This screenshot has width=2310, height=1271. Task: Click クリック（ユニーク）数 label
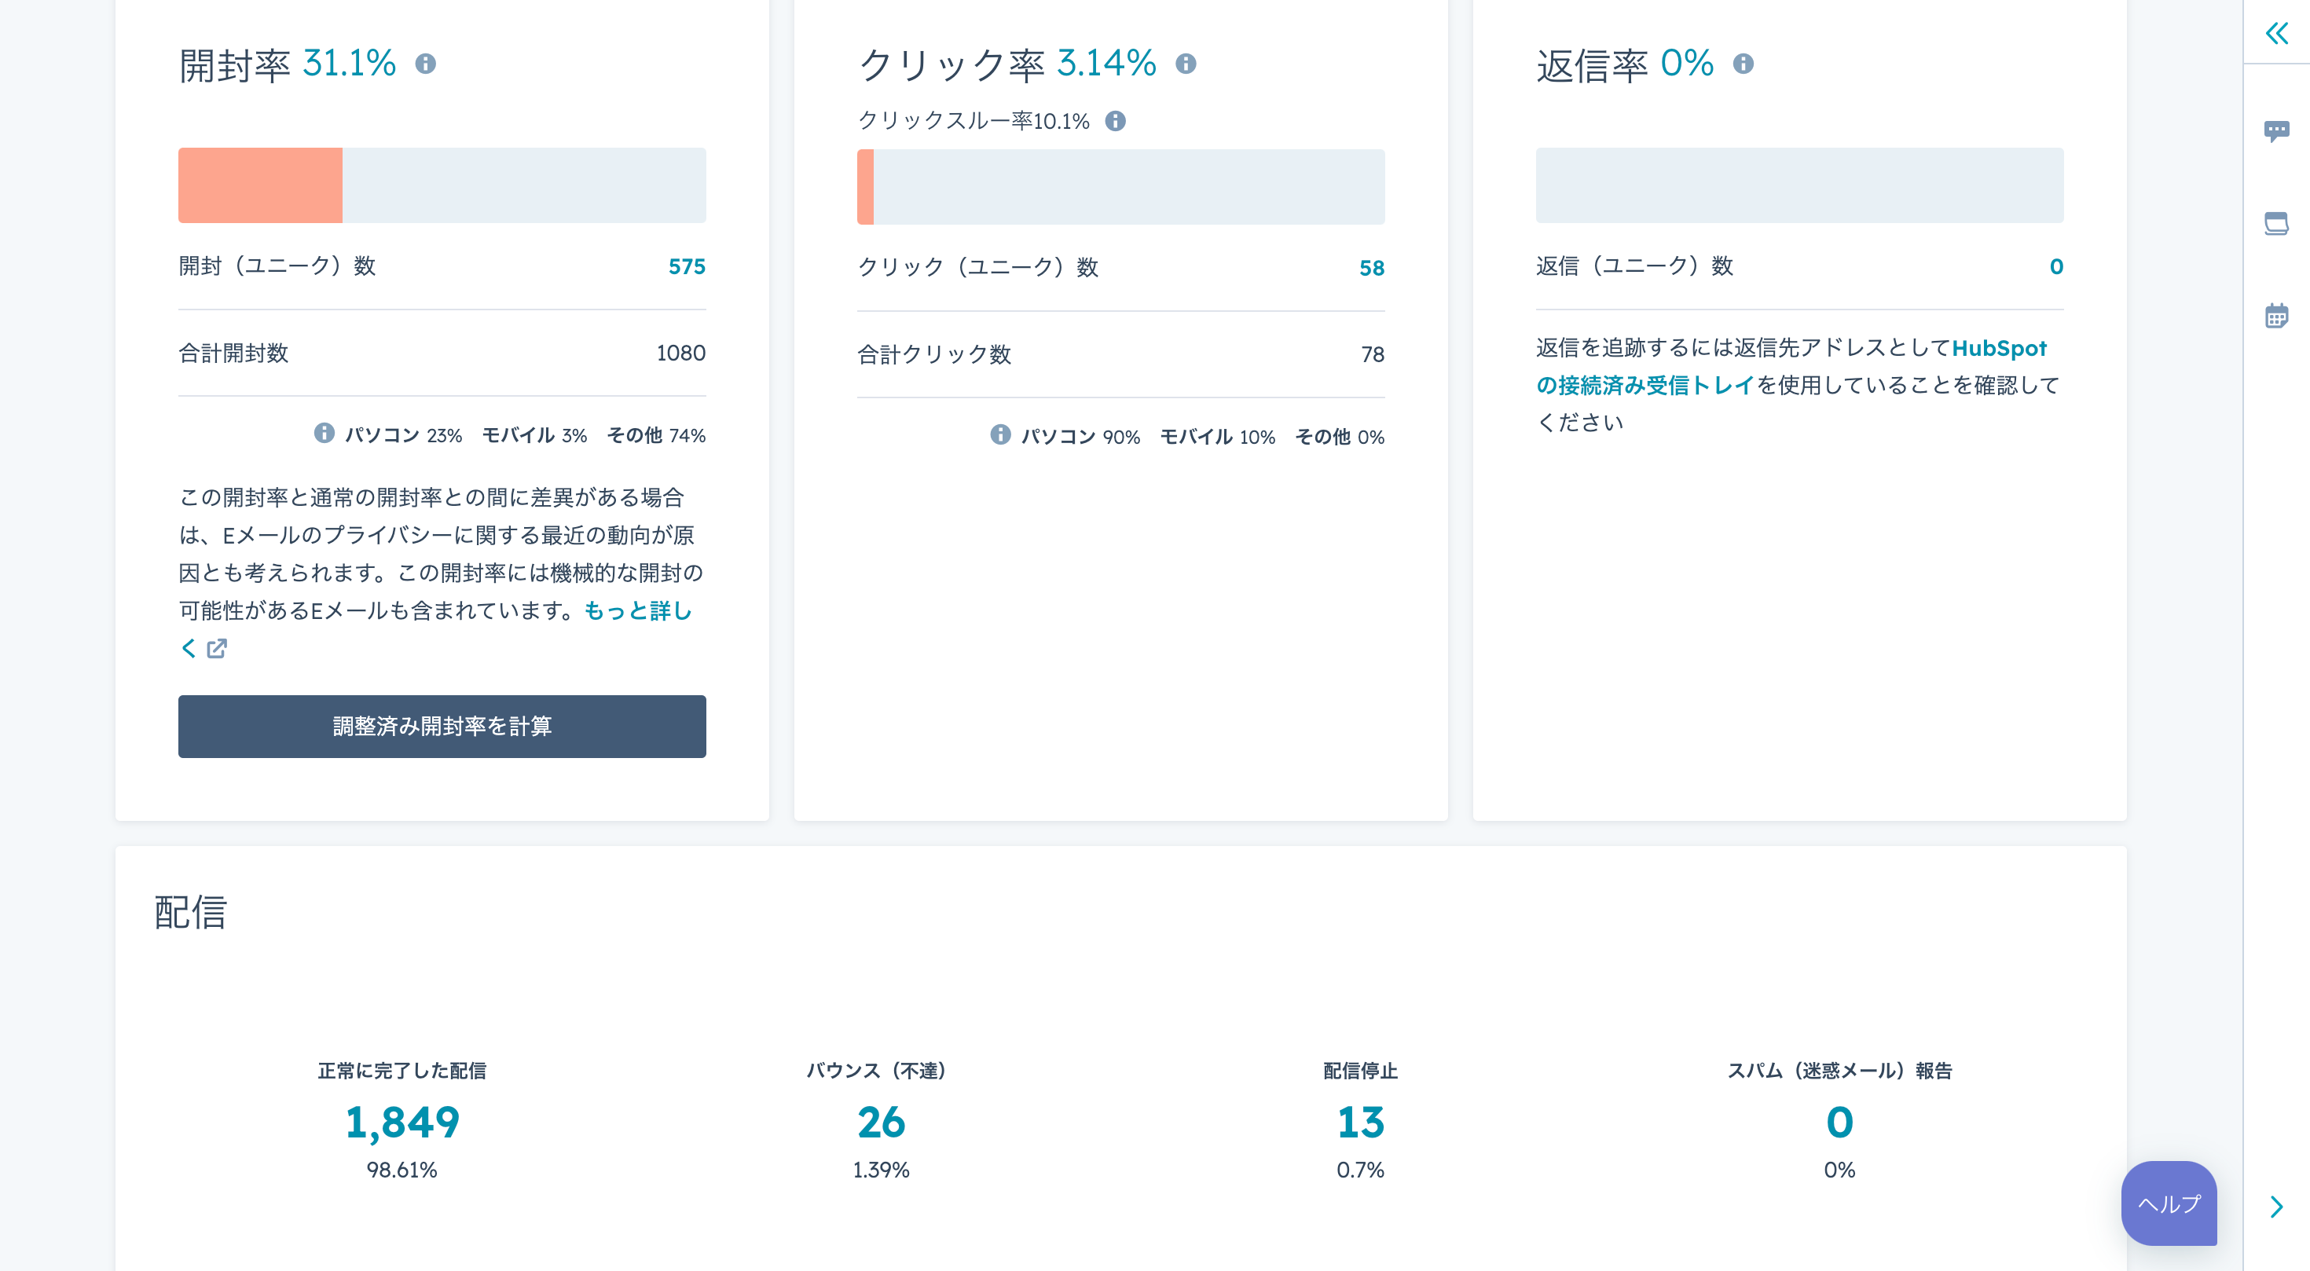pyautogui.click(x=978, y=268)
